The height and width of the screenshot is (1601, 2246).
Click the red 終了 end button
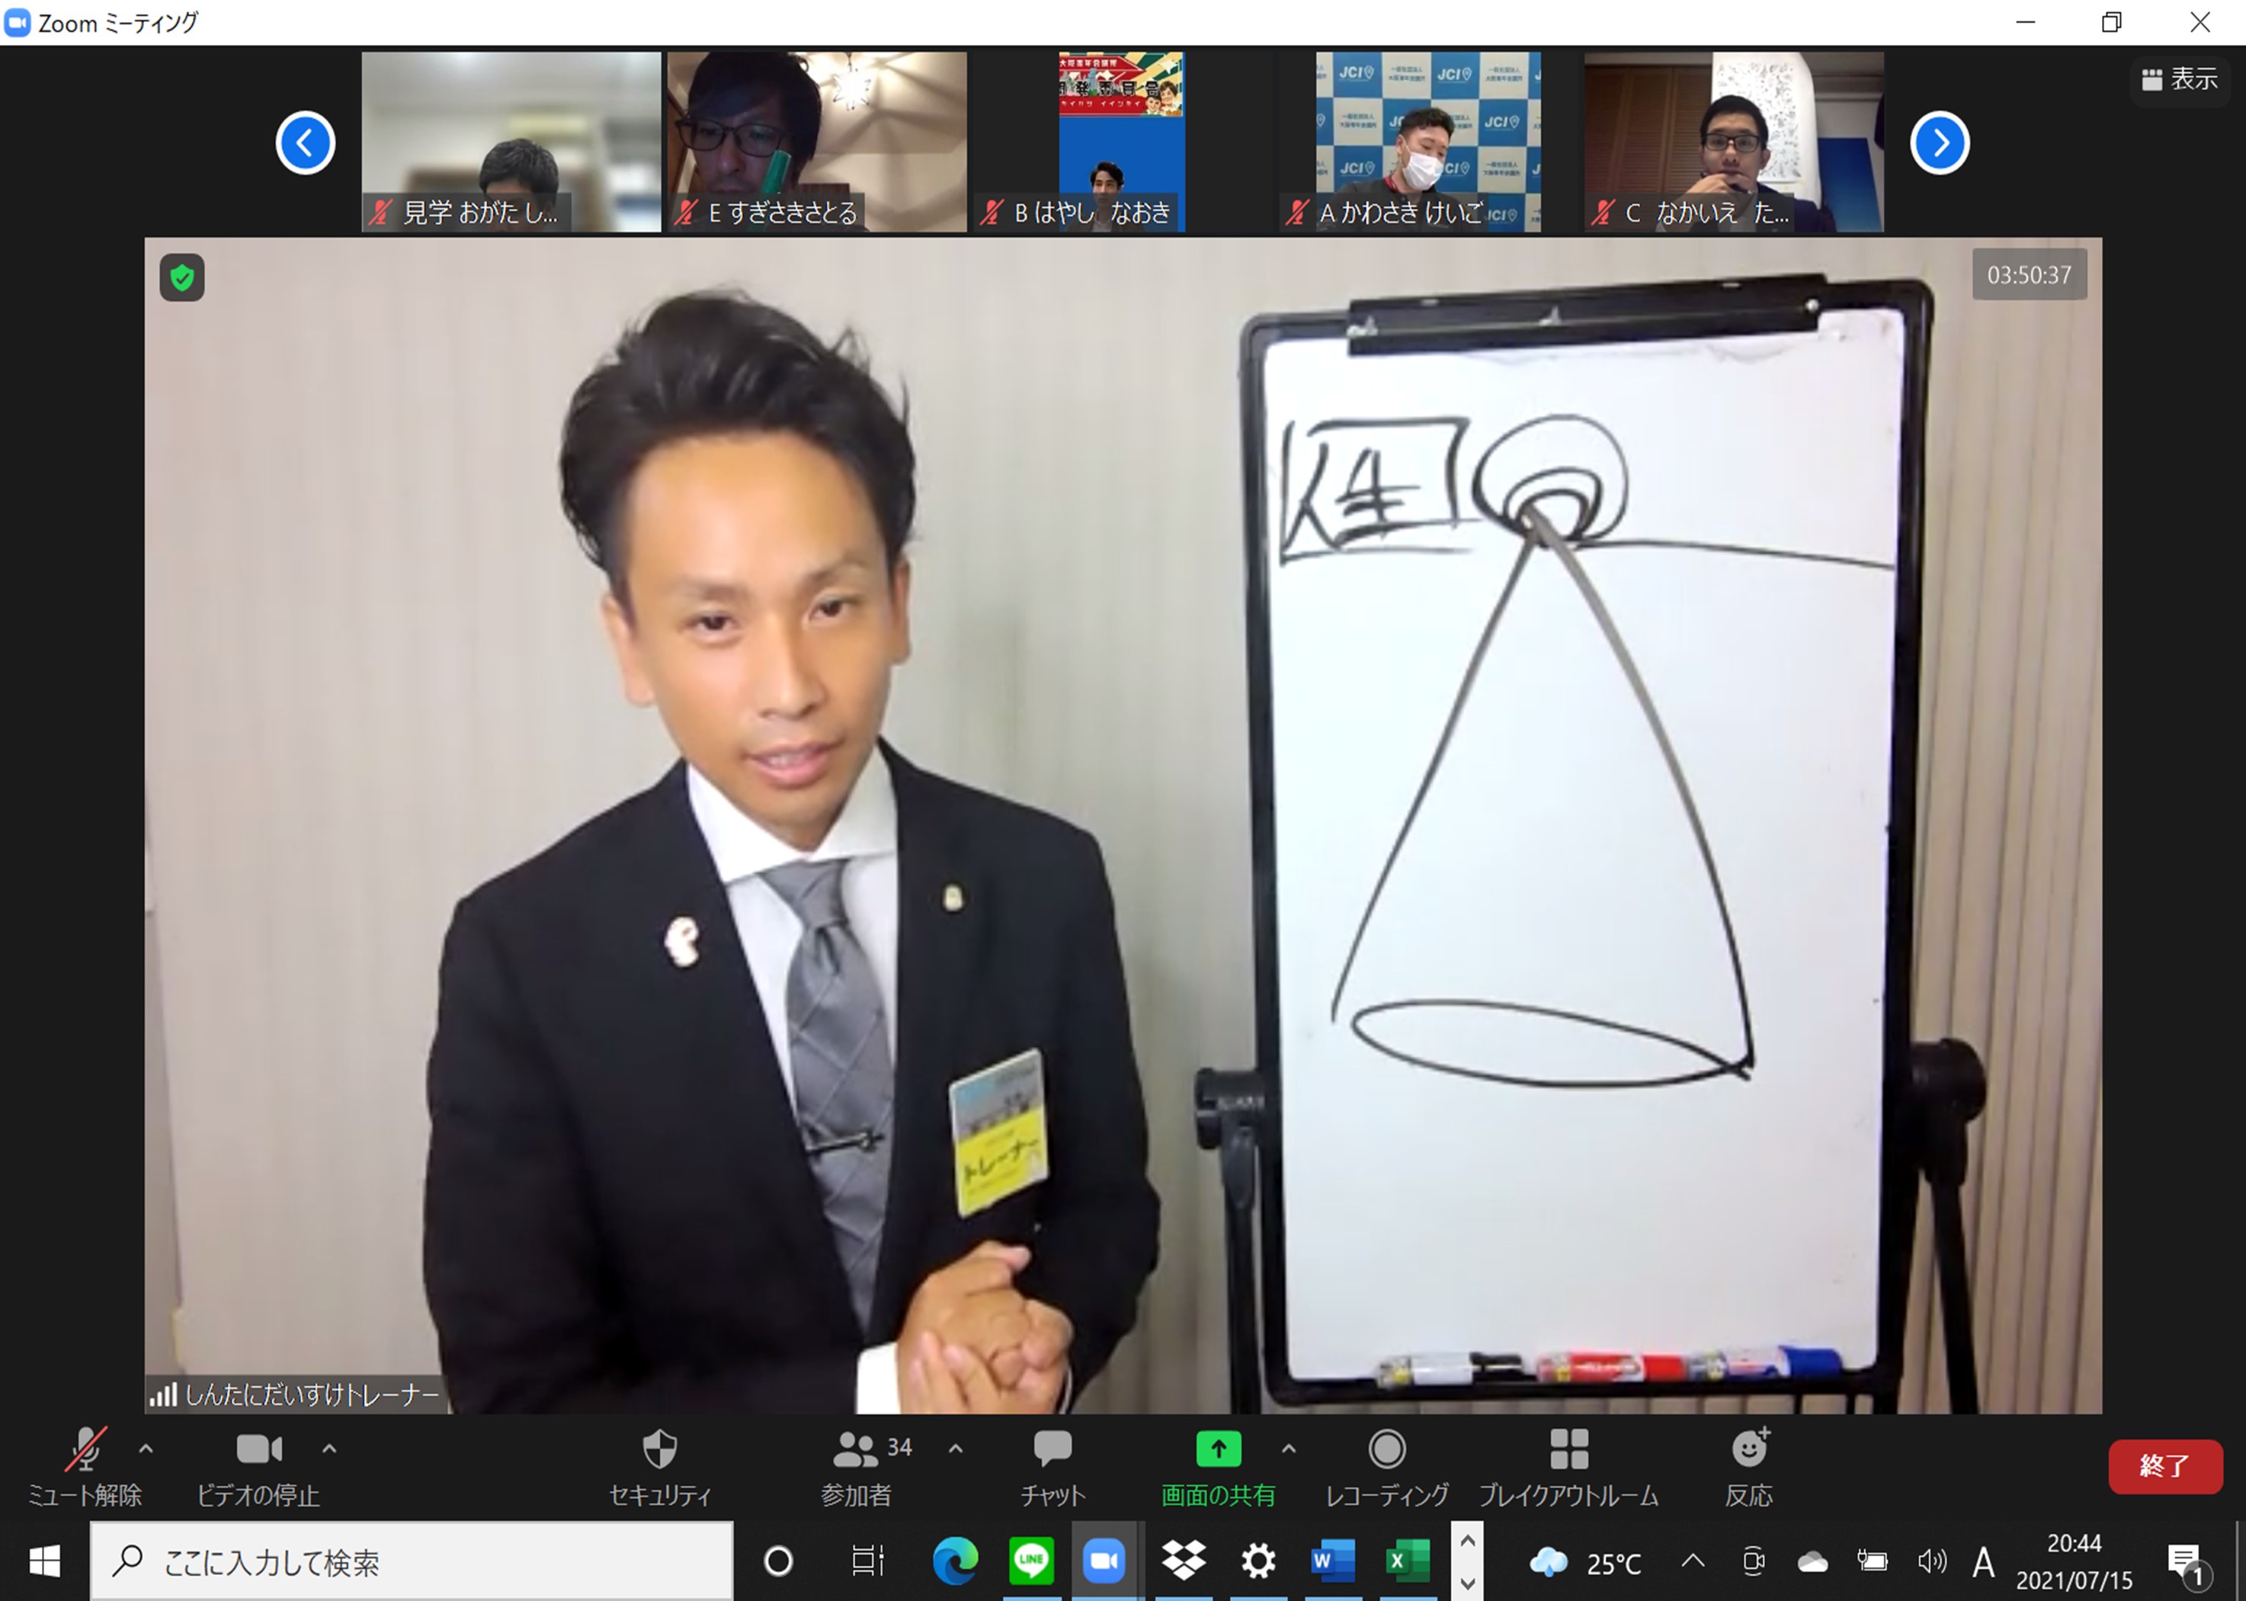[x=2164, y=1466]
